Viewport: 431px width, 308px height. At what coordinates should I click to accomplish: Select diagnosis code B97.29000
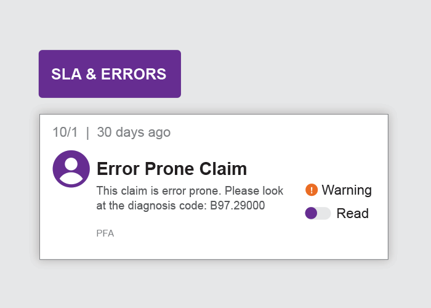(238, 205)
